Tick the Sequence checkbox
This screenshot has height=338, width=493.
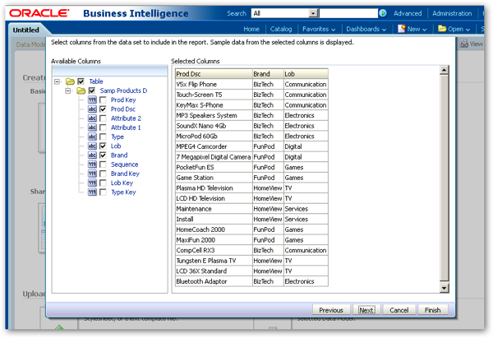pyautogui.click(x=103, y=164)
